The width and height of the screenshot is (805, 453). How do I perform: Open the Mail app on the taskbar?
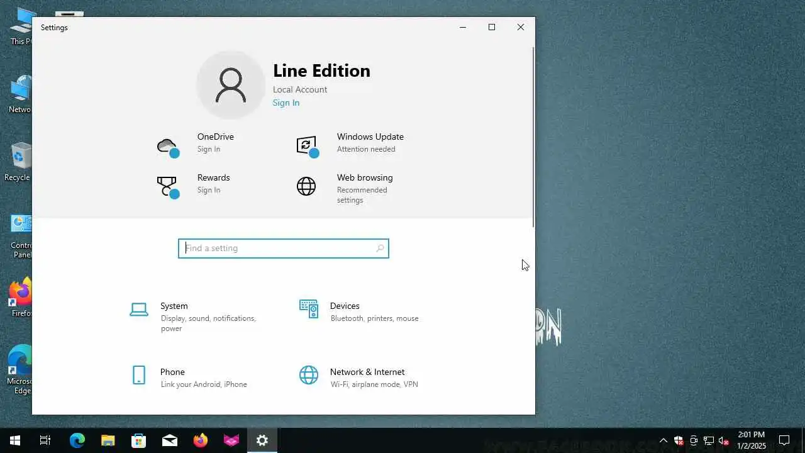(170, 440)
